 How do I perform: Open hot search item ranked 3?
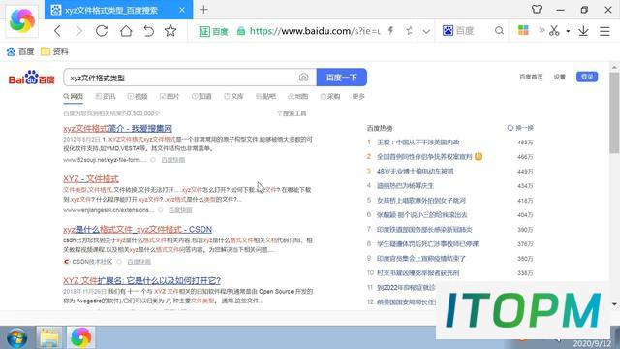tap(416, 171)
